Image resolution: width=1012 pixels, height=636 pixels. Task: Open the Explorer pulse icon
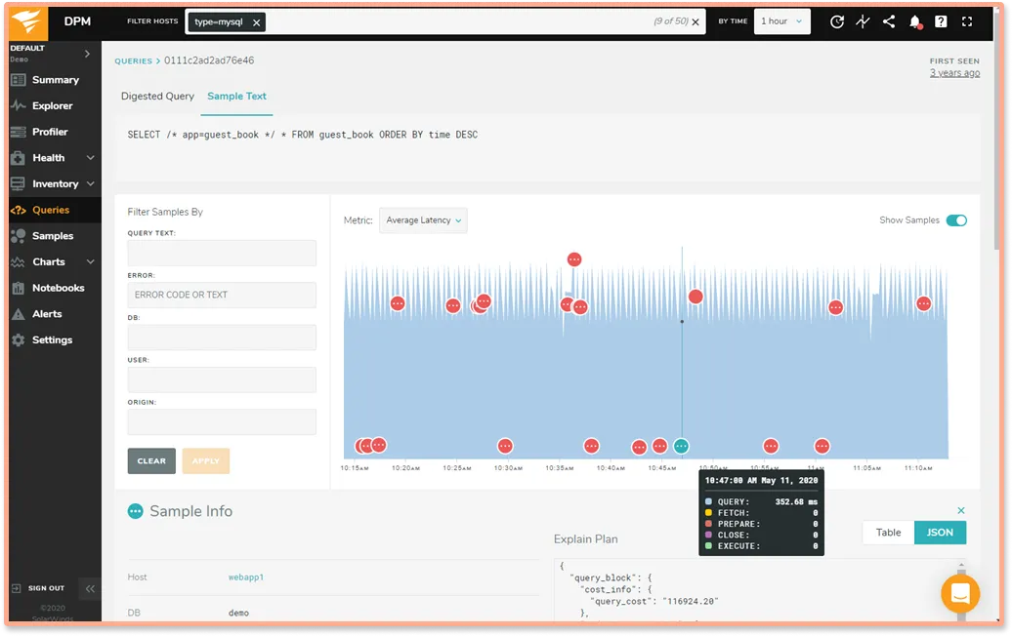pos(18,105)
